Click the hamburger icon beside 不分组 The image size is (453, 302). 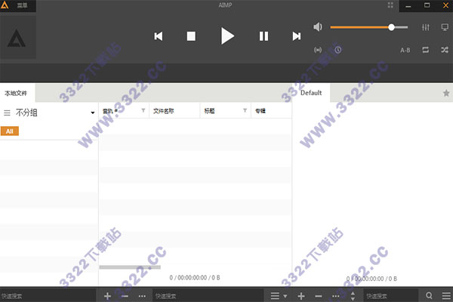[x=7, y=112]
